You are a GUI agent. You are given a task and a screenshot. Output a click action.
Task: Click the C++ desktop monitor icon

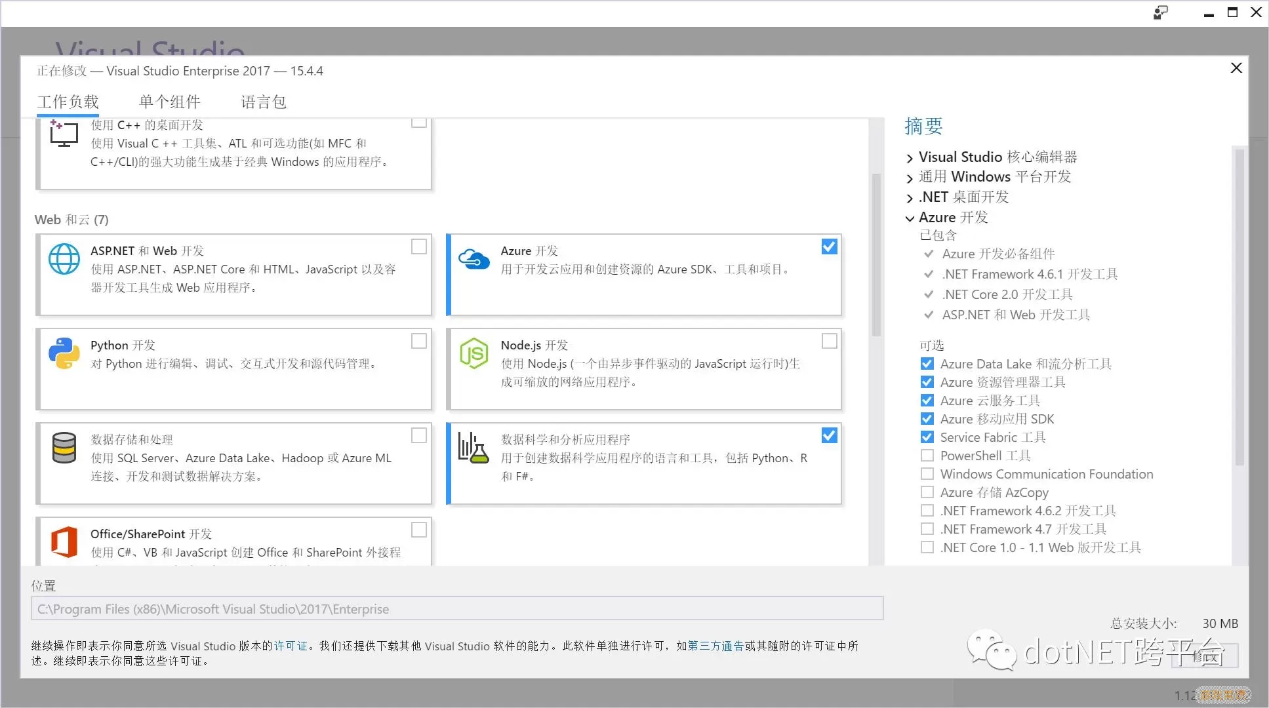64,134
